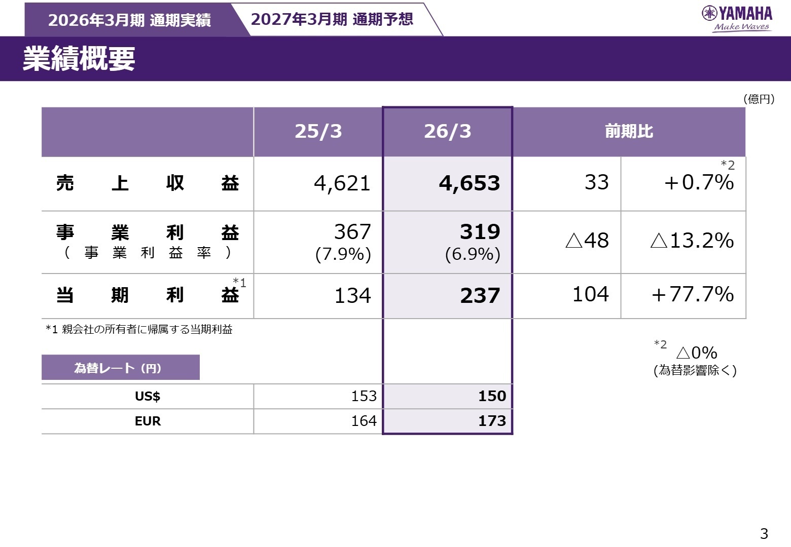Click the 事業利益 row label

click(x=148, y=232)
